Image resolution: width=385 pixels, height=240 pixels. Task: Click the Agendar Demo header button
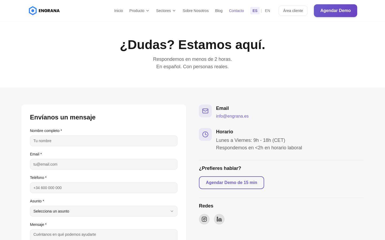336,11
